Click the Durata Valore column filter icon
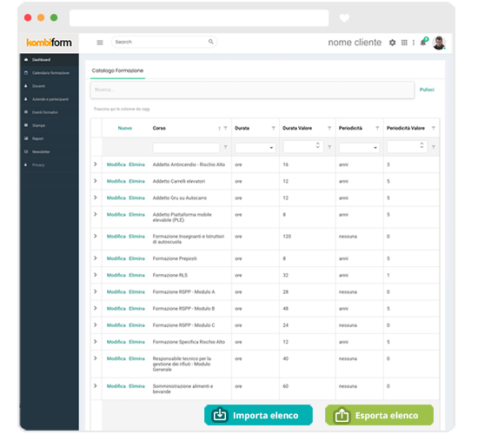 329,128
